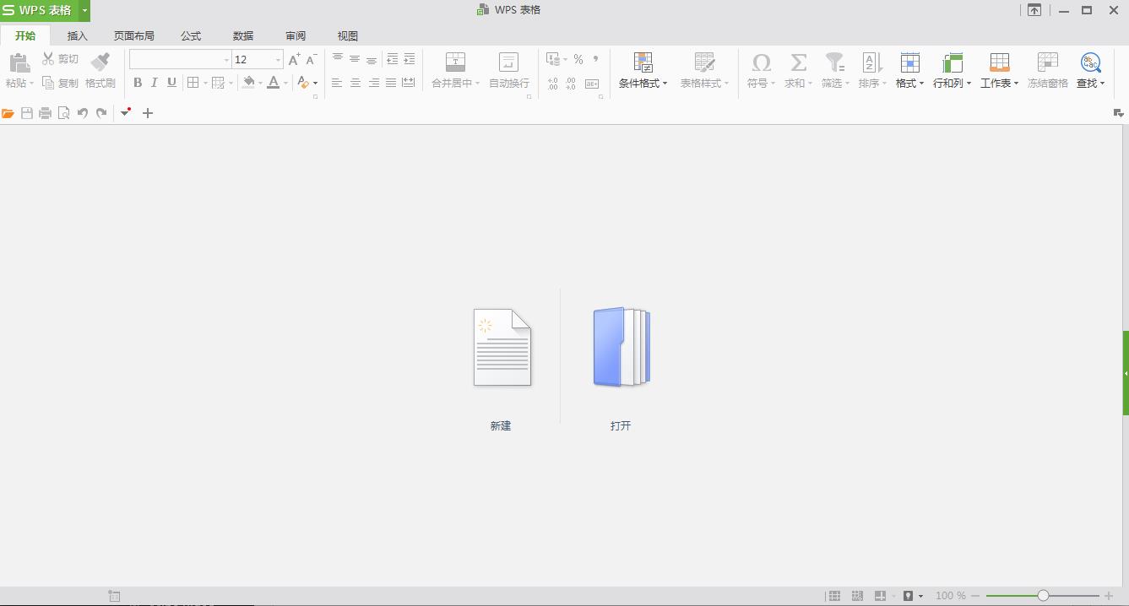Expand the 合并居中 dropdown arrow

pyautogui.click(x=477, y=84)
